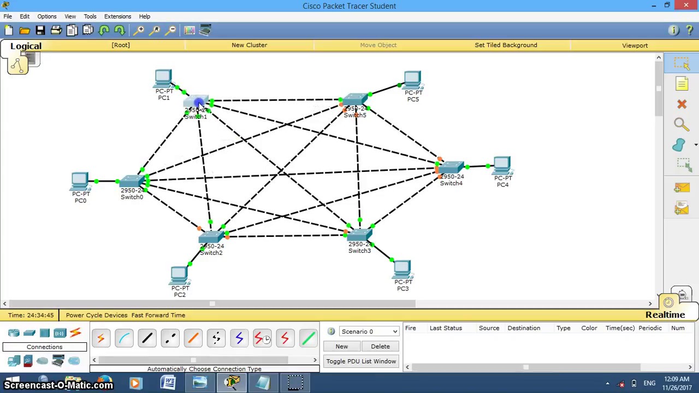
Task: Select Hubs device category
Action: [45, 332]
